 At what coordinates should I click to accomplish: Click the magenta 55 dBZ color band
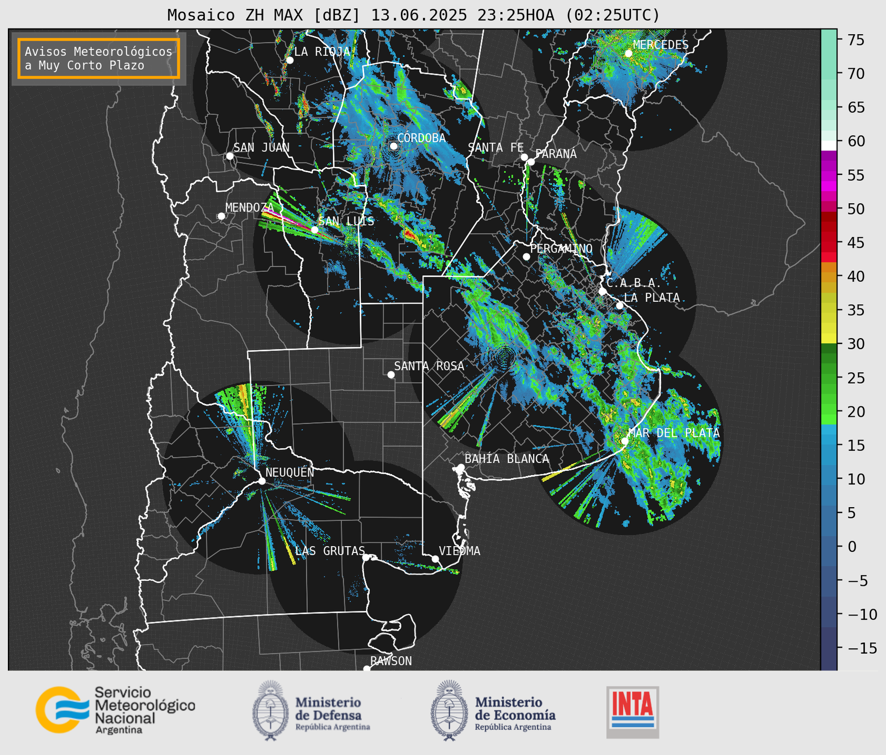[828, 175]
